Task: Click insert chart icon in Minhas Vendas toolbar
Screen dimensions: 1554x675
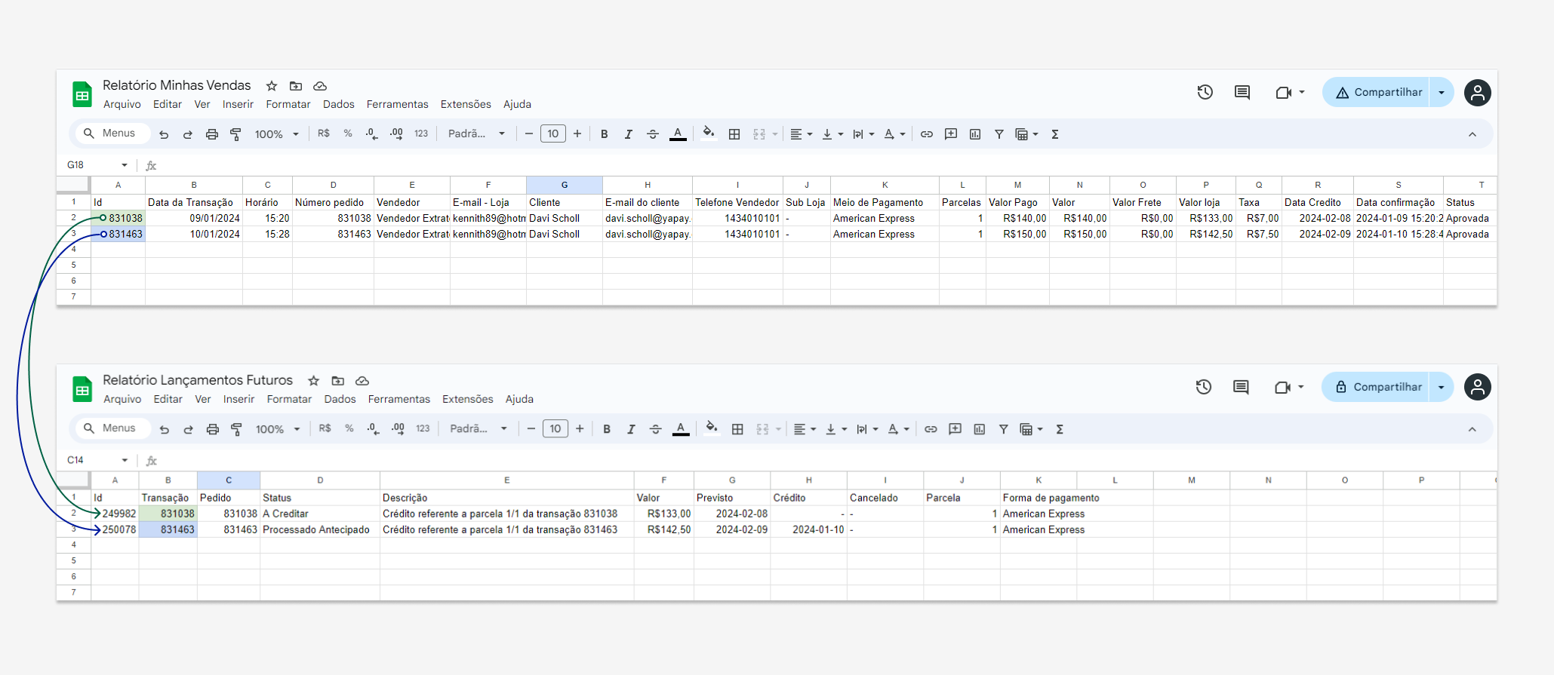Action: [975, 134]
